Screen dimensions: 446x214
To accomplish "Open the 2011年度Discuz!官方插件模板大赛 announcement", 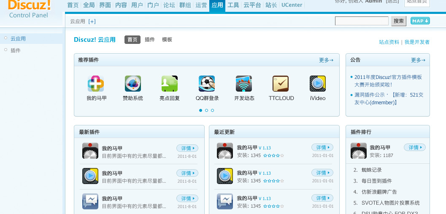I will click(388, 81).
